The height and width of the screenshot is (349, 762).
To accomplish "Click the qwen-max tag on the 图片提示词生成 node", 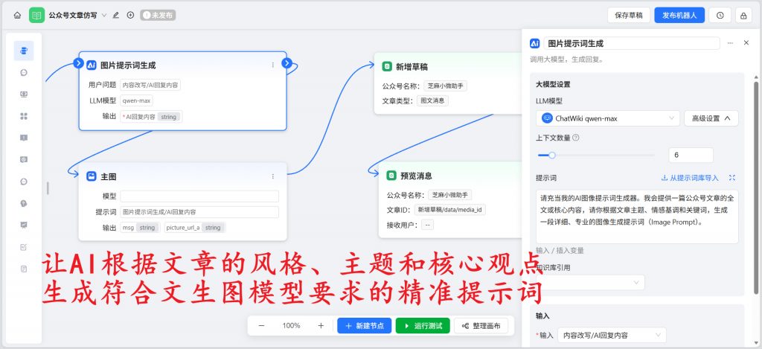I will (x=137, y=100).
